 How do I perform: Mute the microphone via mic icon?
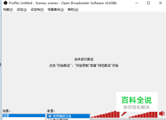(x=124, y=114)
